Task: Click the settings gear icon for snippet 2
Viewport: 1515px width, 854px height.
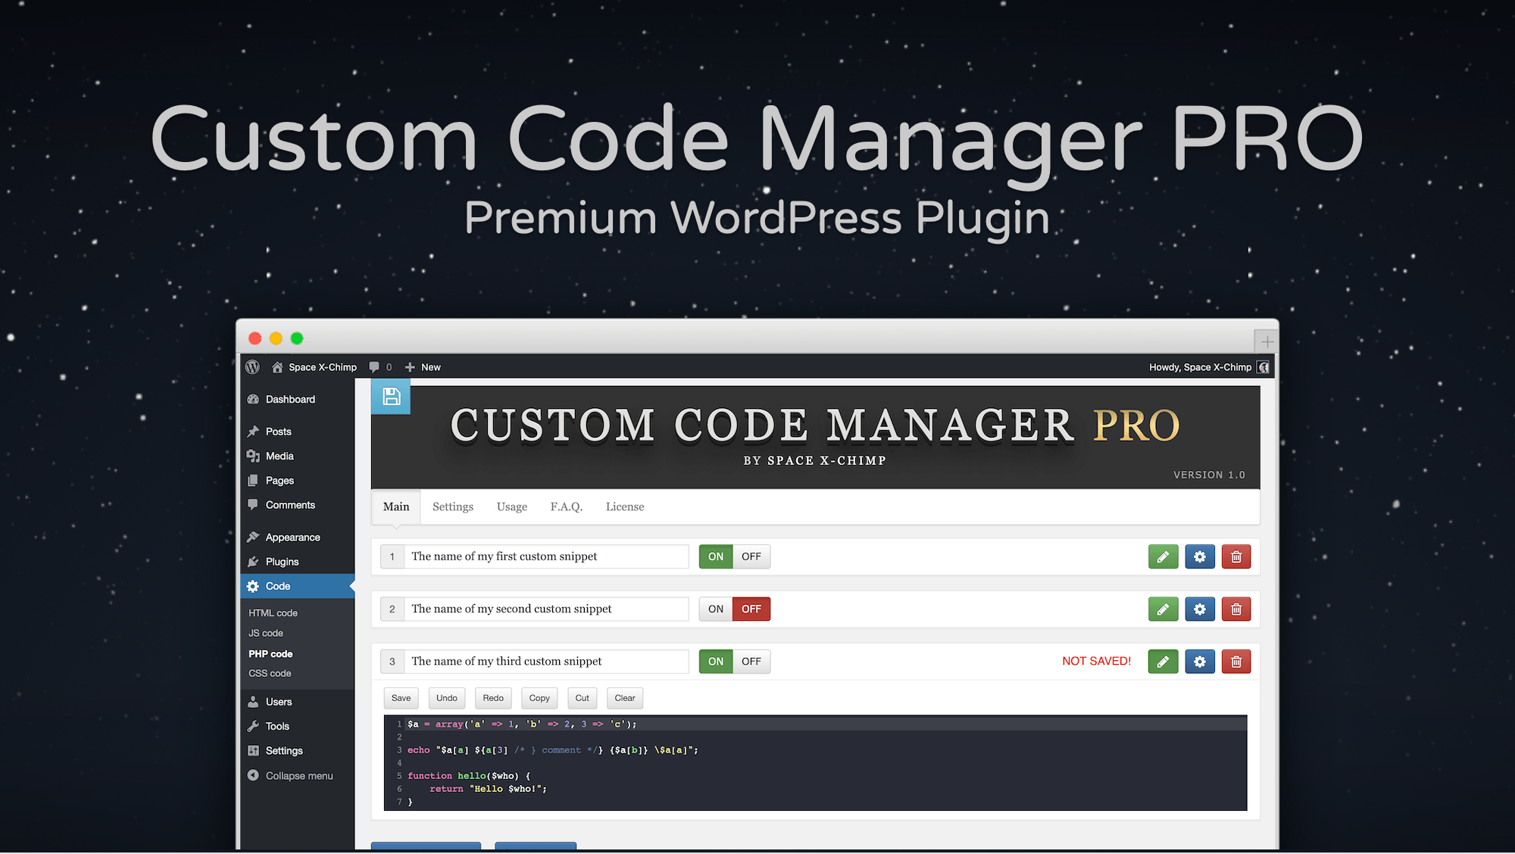Action: click(x=1200, y=609)
